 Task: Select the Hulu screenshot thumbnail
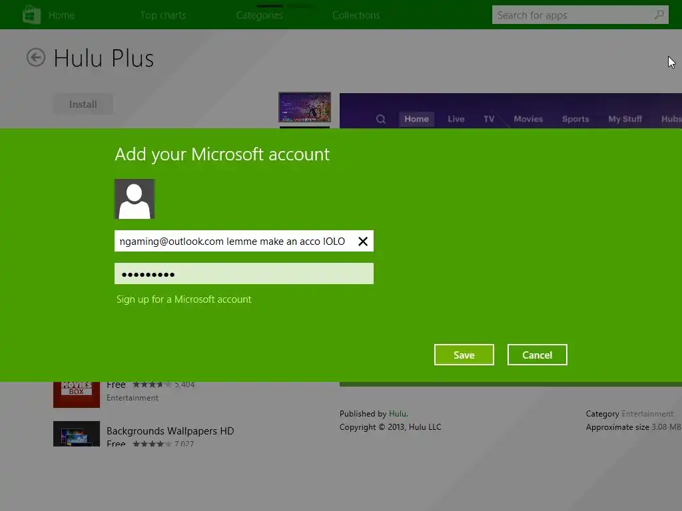(x=304, y=107)
